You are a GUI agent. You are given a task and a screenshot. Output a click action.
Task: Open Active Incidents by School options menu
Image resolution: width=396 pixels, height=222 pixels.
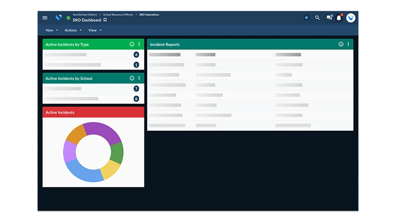[x=139, y=78]
